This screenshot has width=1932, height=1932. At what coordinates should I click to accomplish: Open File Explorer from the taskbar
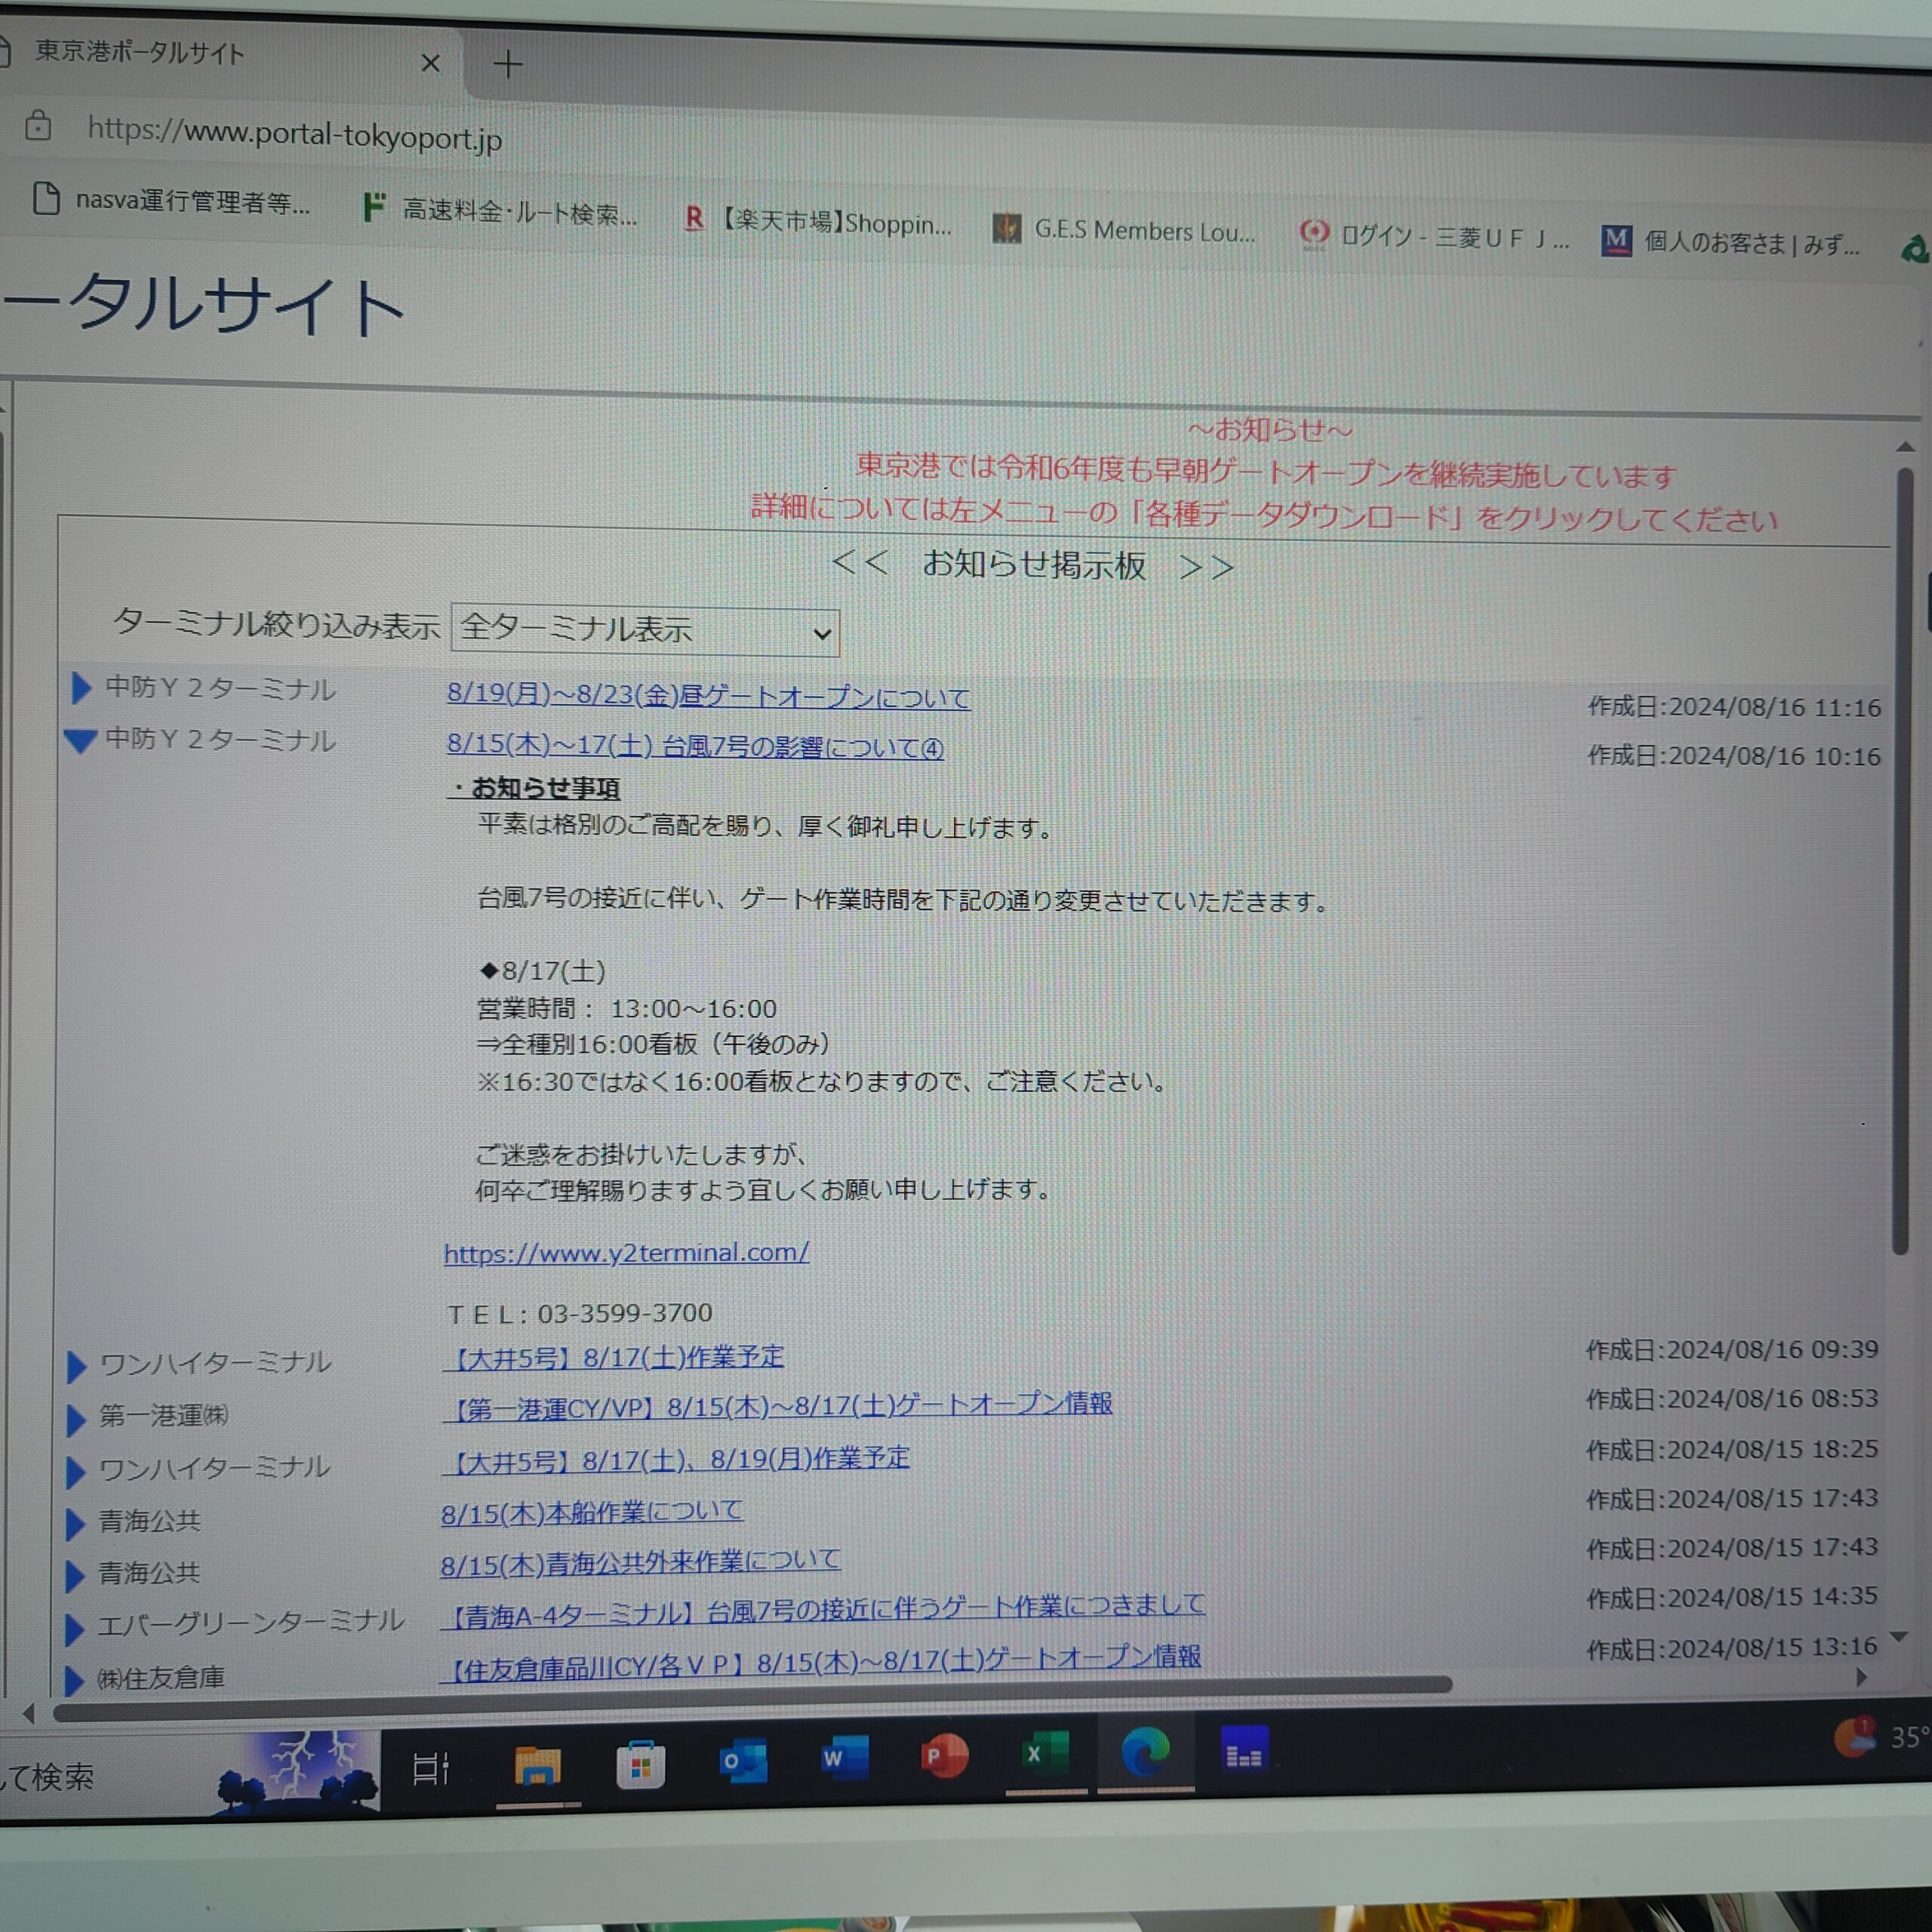pyautogui.click(x=537, y=1765)
